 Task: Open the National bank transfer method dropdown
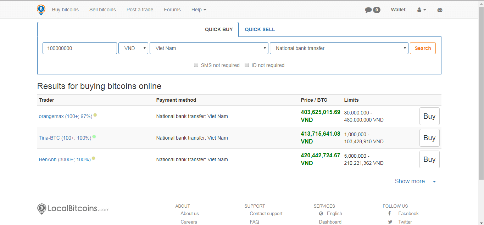pyautogui.click(x=339, y=48)
